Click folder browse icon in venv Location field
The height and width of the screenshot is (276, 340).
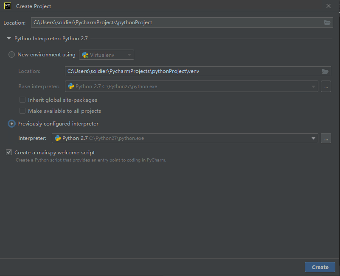click(325, 71)
